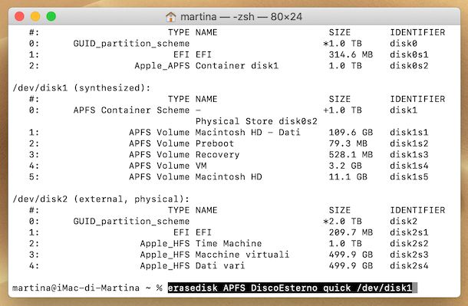
Task: Click the 'Recovery' volume name
Action: pos(217,154)
